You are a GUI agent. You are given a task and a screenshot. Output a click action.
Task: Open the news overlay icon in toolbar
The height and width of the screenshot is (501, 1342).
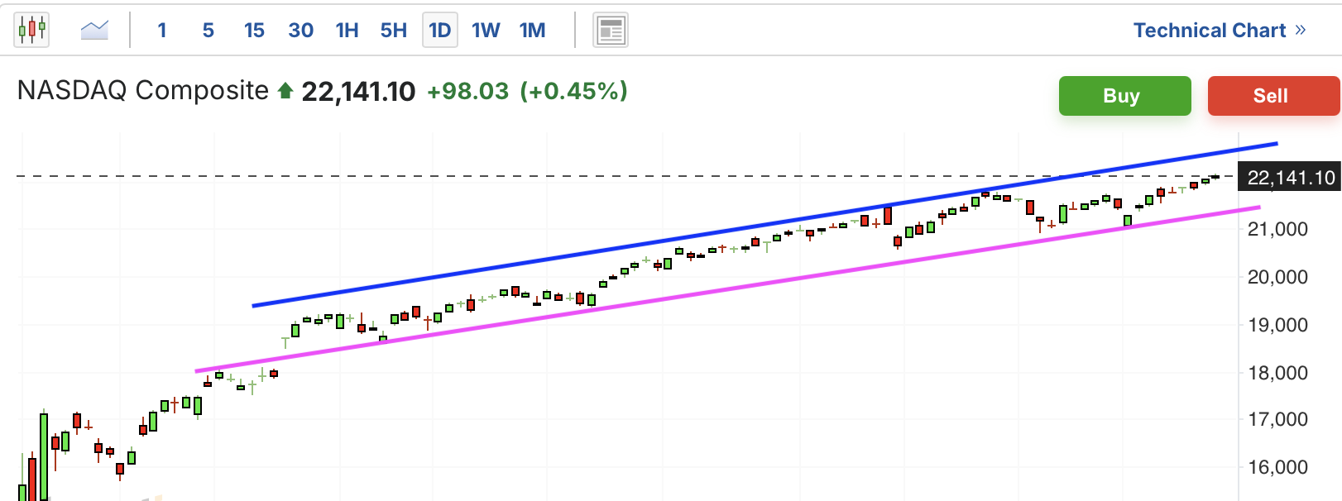pyautogui.click(x=611, y=31)
